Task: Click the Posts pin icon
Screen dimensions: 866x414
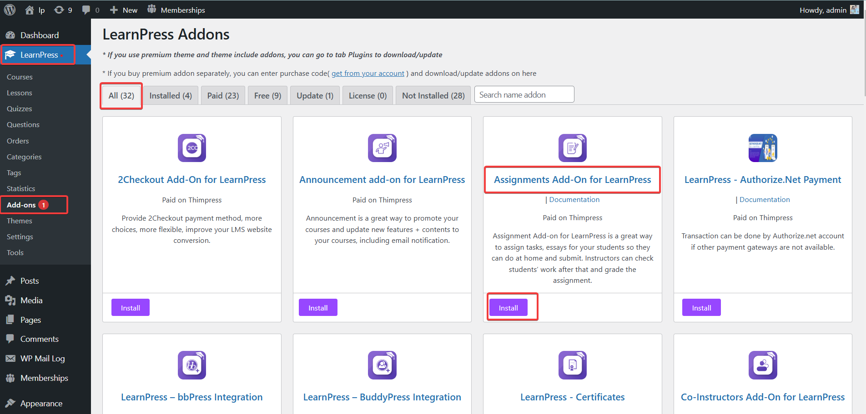Action: click(10, 281)
